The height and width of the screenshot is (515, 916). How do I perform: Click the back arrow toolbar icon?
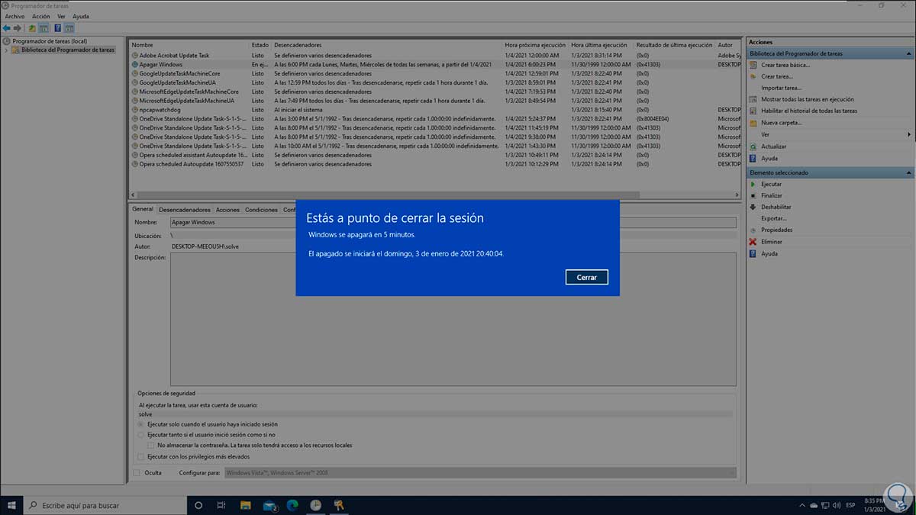pyautogui.click(x=7, y=28)
